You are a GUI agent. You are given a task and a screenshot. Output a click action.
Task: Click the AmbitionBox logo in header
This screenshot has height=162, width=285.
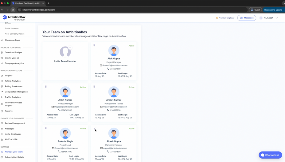point(14,18)
